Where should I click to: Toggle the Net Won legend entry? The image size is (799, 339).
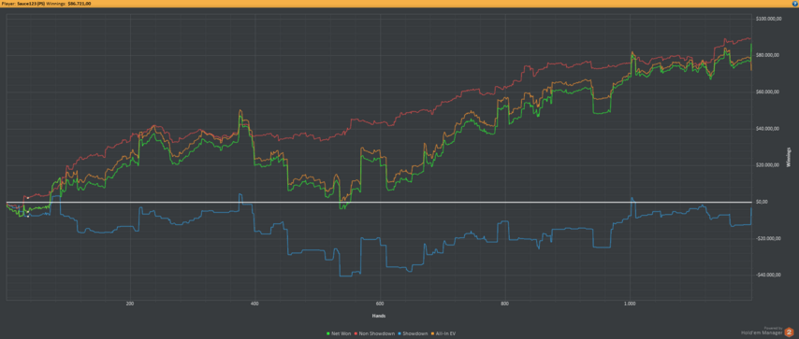338,333
